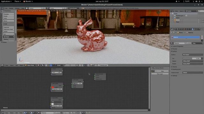
Task: Click the Grease Pencil pencil icon
Action: (x=153, y=71)
